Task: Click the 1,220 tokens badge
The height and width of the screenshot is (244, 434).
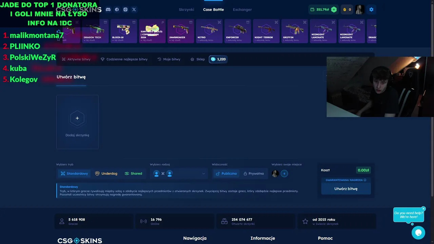Action: (218, 59)
